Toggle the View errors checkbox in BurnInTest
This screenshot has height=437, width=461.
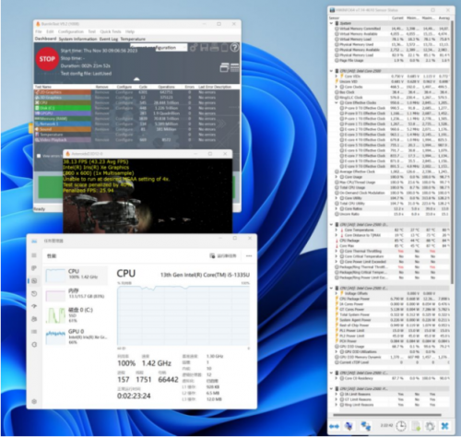pos(39,156)
